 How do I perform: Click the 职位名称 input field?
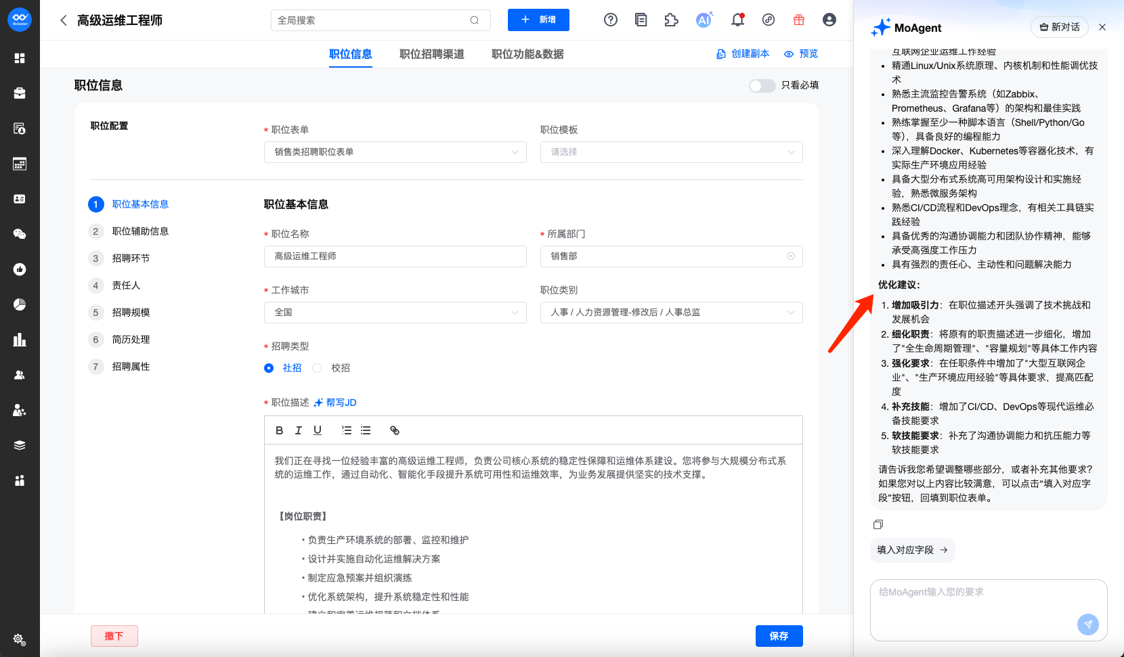pyautogui.click(x=395, y=256)
